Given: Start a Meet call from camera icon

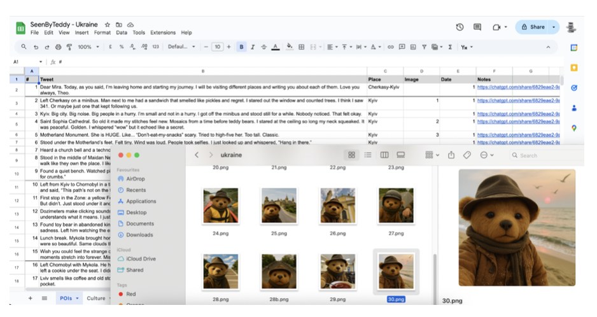Looking at the screenshot, I should point(496,27).
